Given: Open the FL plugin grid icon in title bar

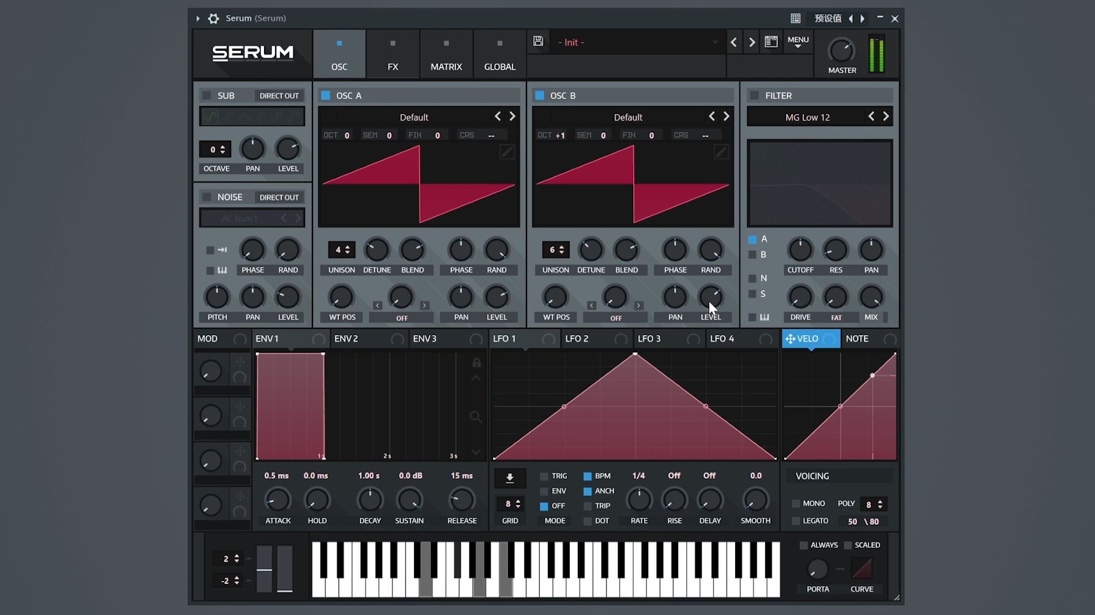Looking at the screenshot, I should pyautogui.click(x=795, y=18).
